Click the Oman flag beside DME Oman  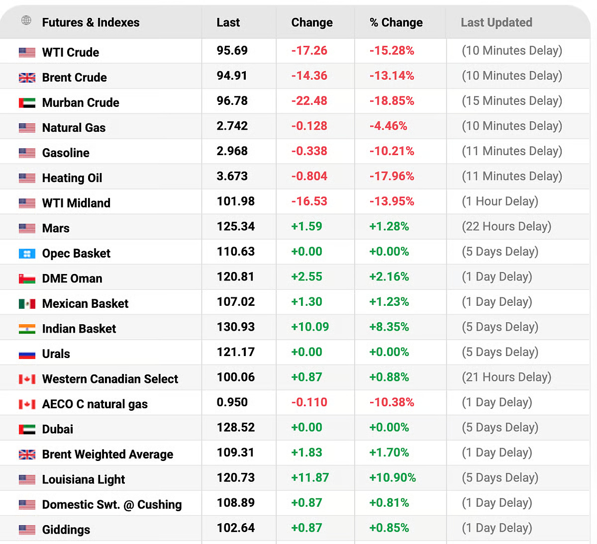pyautogui.click(x=27, y=278)
